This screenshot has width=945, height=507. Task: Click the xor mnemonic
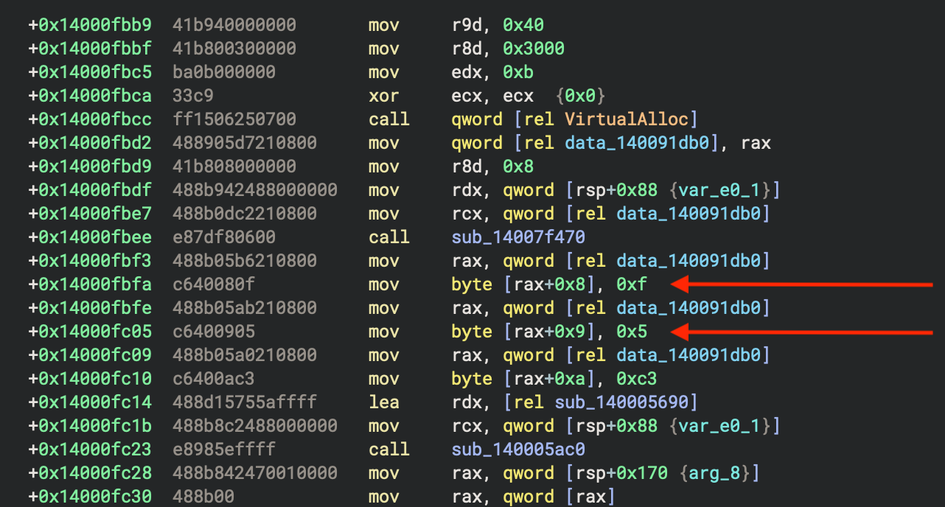[x=383, y=96]
